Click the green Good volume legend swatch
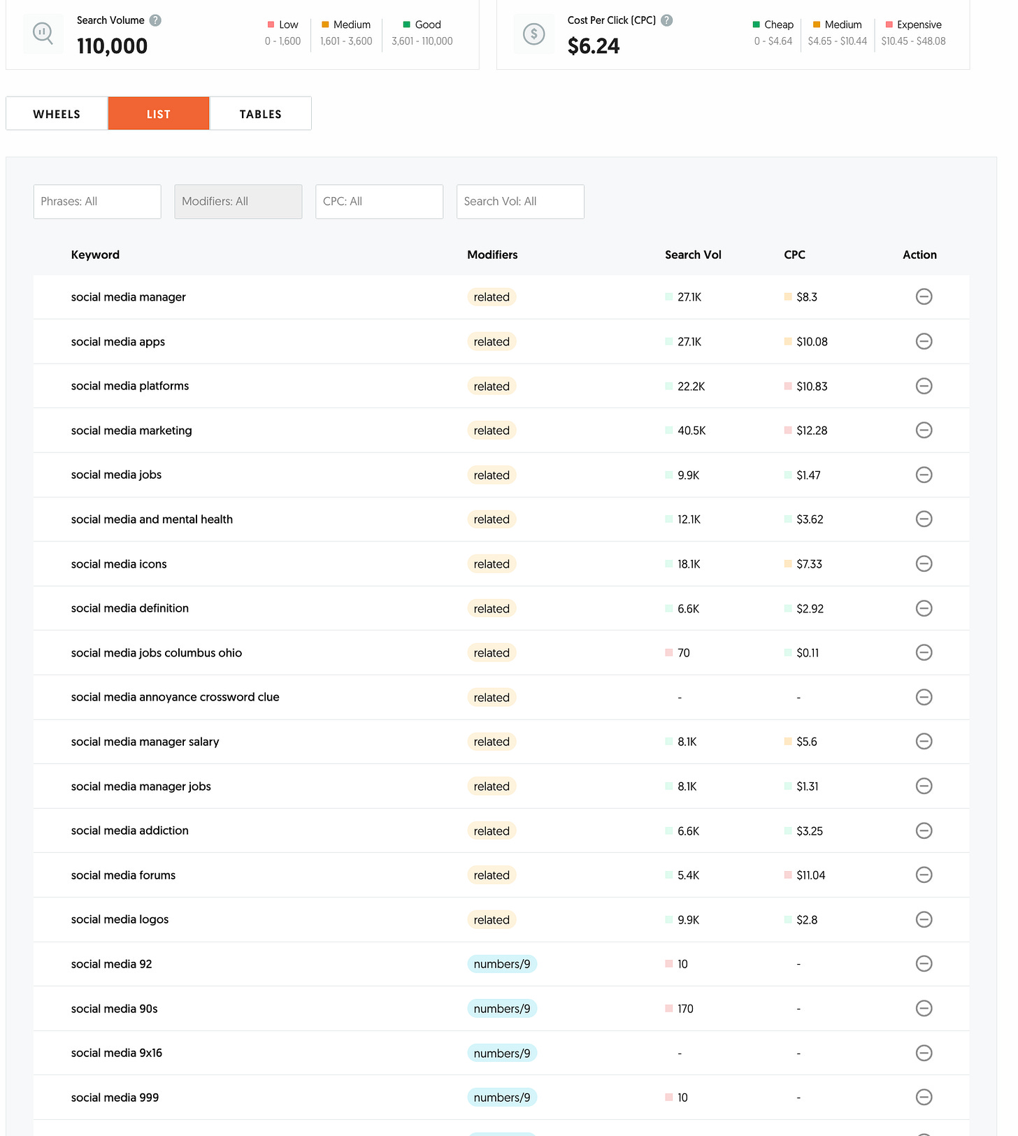Viewport: 1018px width, 1136px height. (406, 24)
